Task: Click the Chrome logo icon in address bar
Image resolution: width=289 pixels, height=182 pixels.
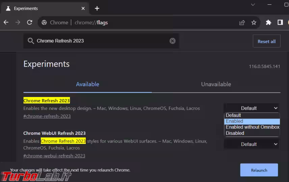Action: [44, 23]
